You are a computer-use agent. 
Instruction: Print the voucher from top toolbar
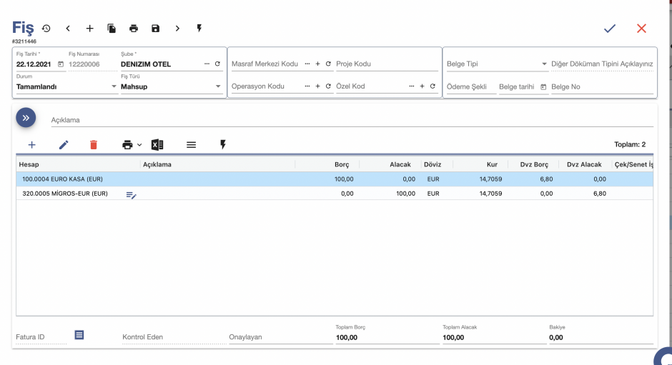pos(134,29)
